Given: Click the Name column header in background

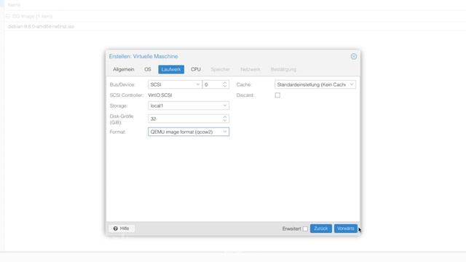Looking at the screenshot, I should pyautogui.click(x=14, y=5).
